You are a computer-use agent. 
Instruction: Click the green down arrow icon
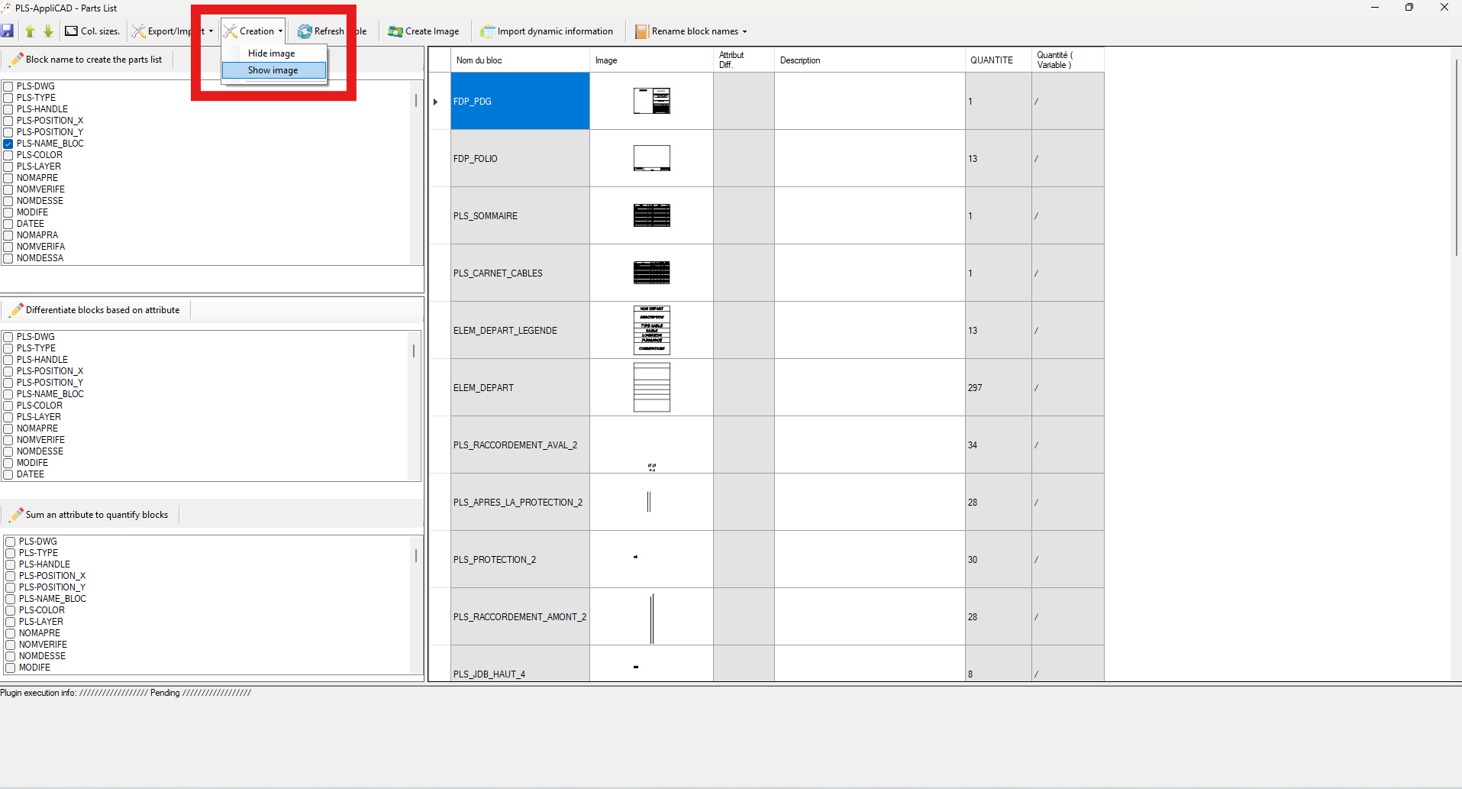coord(48,31)
